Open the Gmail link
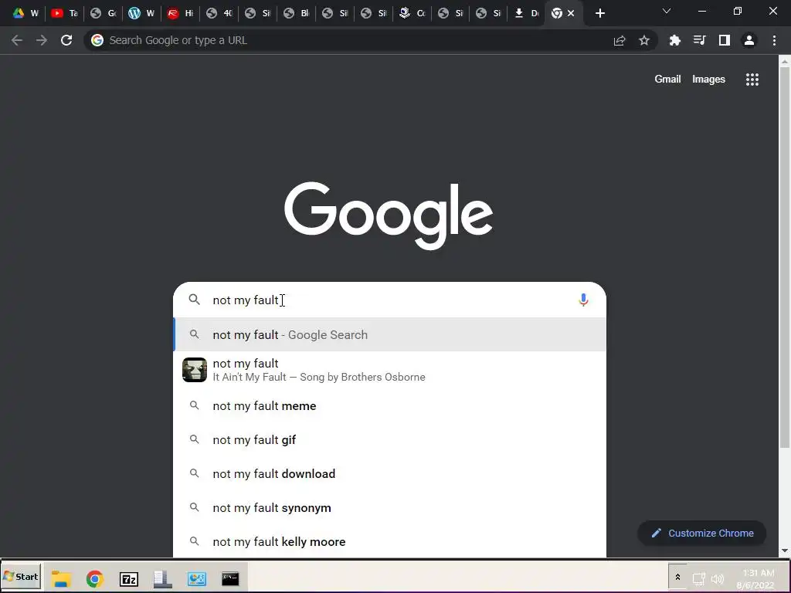791x593 pixels. [x=667, y=80]
